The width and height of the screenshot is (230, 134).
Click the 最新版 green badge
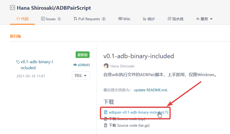pyautogui.click(x=83, y=55)
